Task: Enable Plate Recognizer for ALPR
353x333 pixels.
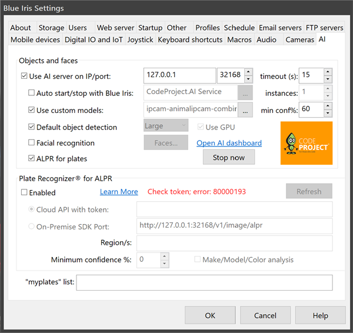Action: (x=24, y=192)
